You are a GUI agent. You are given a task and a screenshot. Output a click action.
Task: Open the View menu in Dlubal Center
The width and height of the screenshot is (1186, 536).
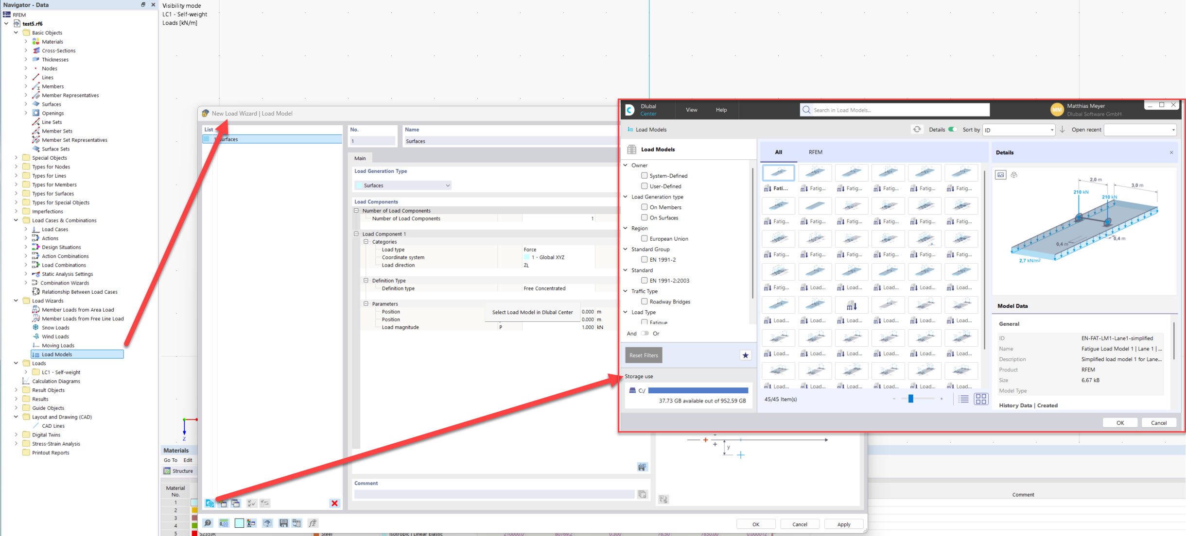click(x=691, y=110)
